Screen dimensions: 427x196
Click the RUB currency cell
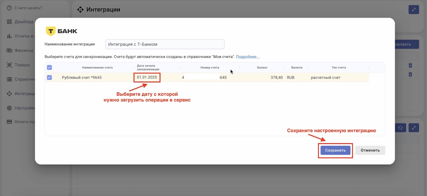click(x=291, y=77)
